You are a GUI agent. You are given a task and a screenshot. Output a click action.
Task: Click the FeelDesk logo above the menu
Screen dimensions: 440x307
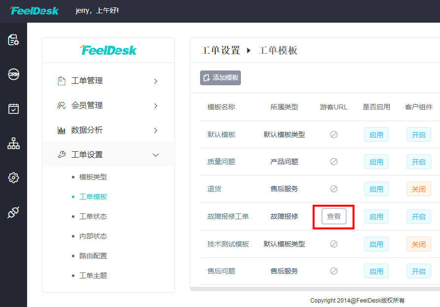pyautogui.click(x=108, y=50)
